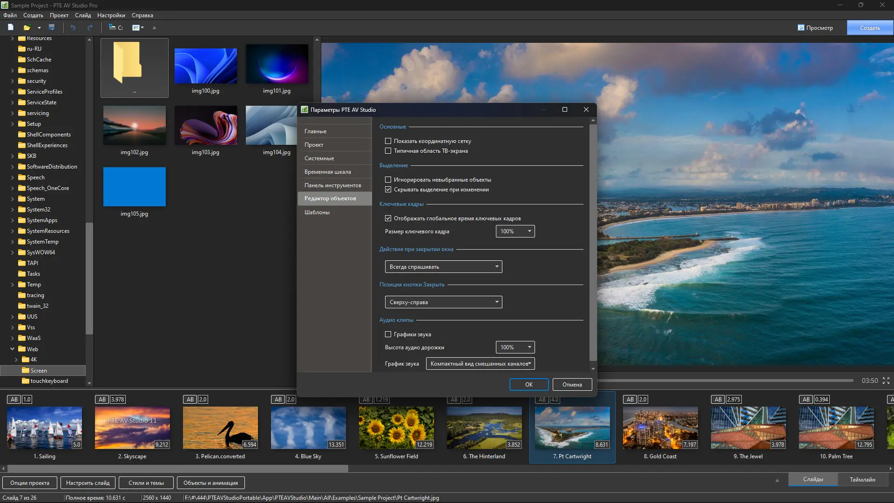Click the Open project folder icon
Image resolution: width=894 pixels, height=503 pixels.
27,27
